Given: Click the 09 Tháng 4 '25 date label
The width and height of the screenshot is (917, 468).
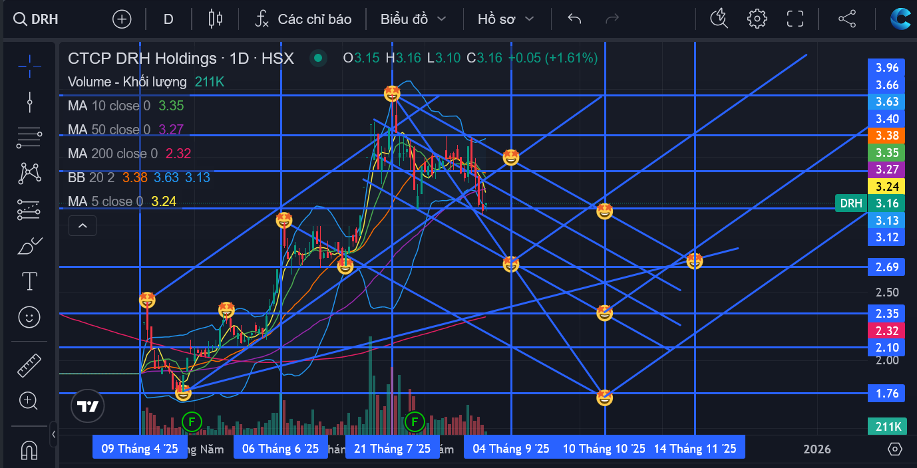Looking at the screenshot, I should [x=140, y=449].
